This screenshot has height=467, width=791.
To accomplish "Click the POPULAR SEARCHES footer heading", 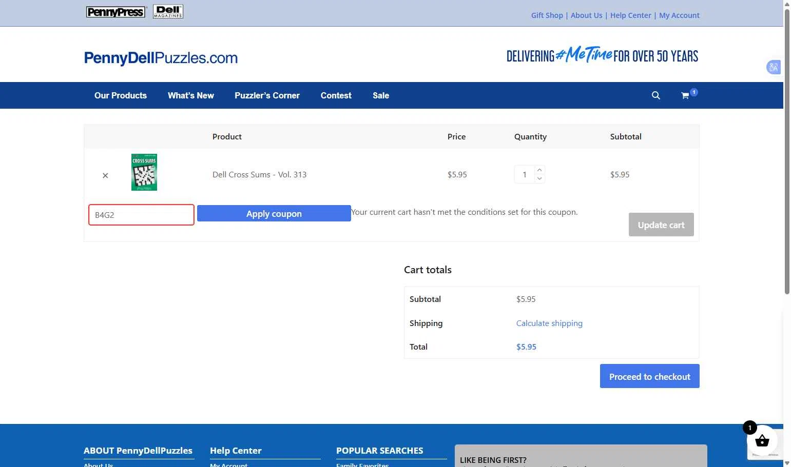I will [380, 451].
